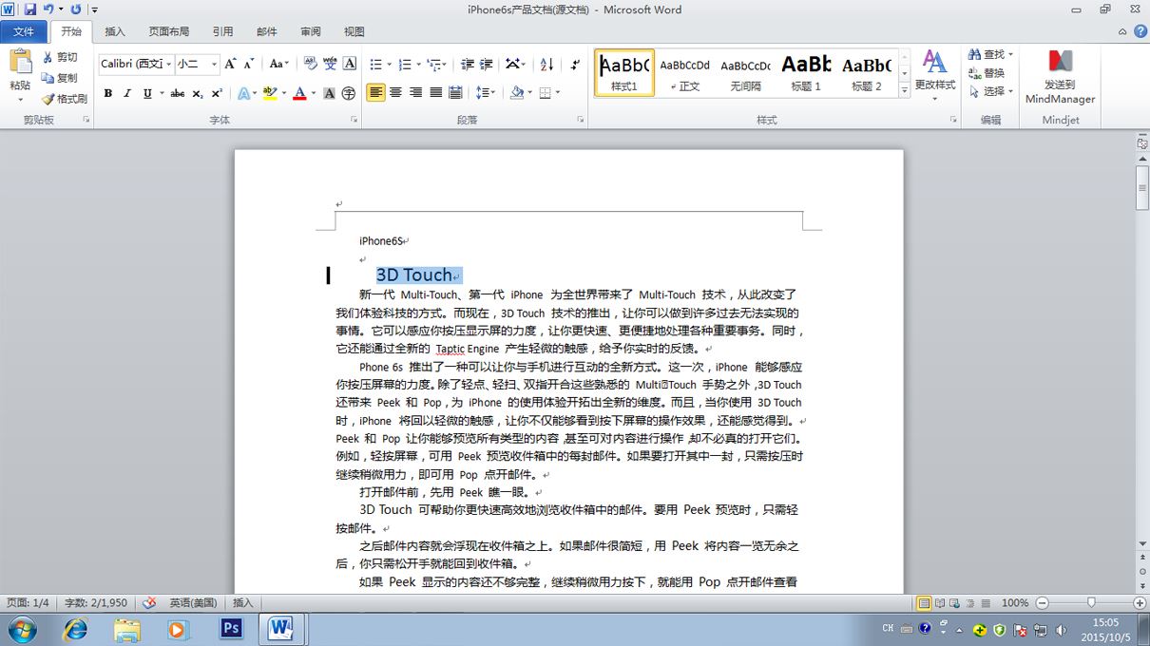Click the Save icon in quick access toolbar
This screenshot has height=646, width=1150.
pos(29,9)
